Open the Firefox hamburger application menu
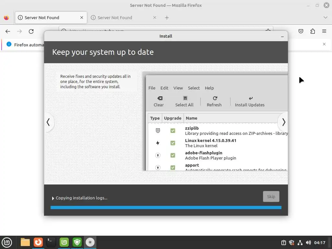332x249 pixels. pyautogui.click(x=324, y=31)
